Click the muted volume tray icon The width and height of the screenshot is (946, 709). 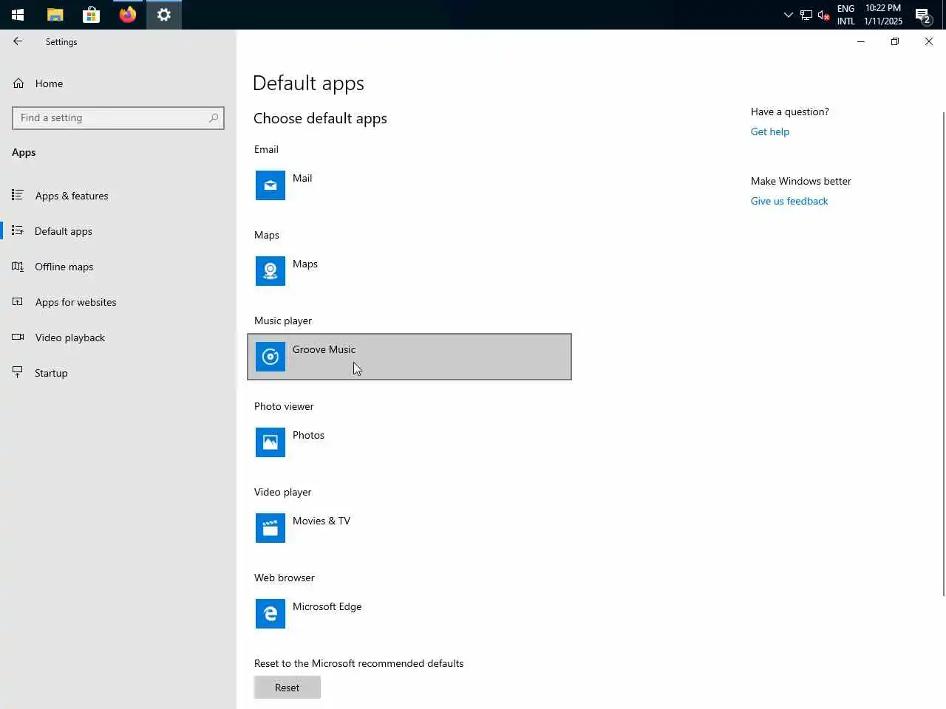(x=823, y=15)
